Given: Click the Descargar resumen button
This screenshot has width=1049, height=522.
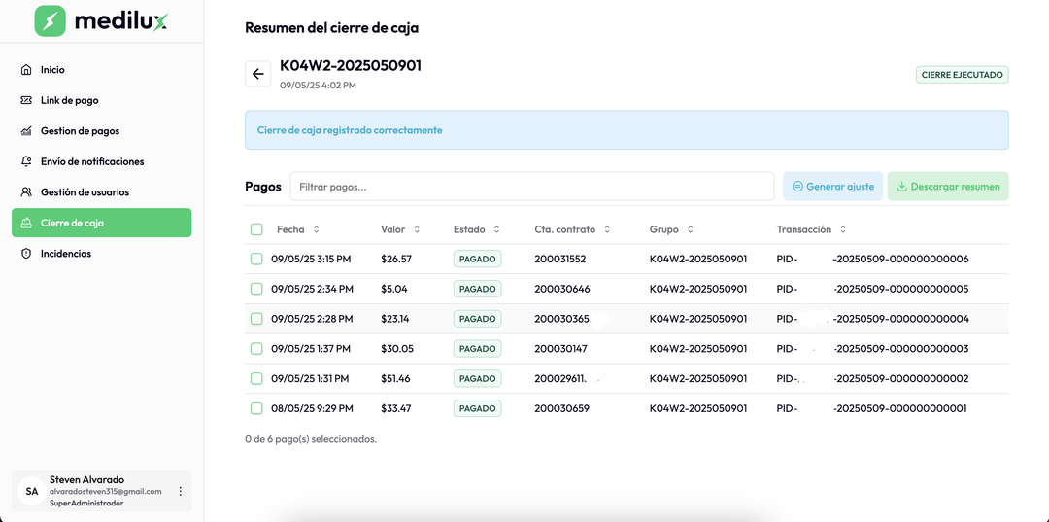Looking at the screenshot, I should pyautogui.click(x=947, y=187).
